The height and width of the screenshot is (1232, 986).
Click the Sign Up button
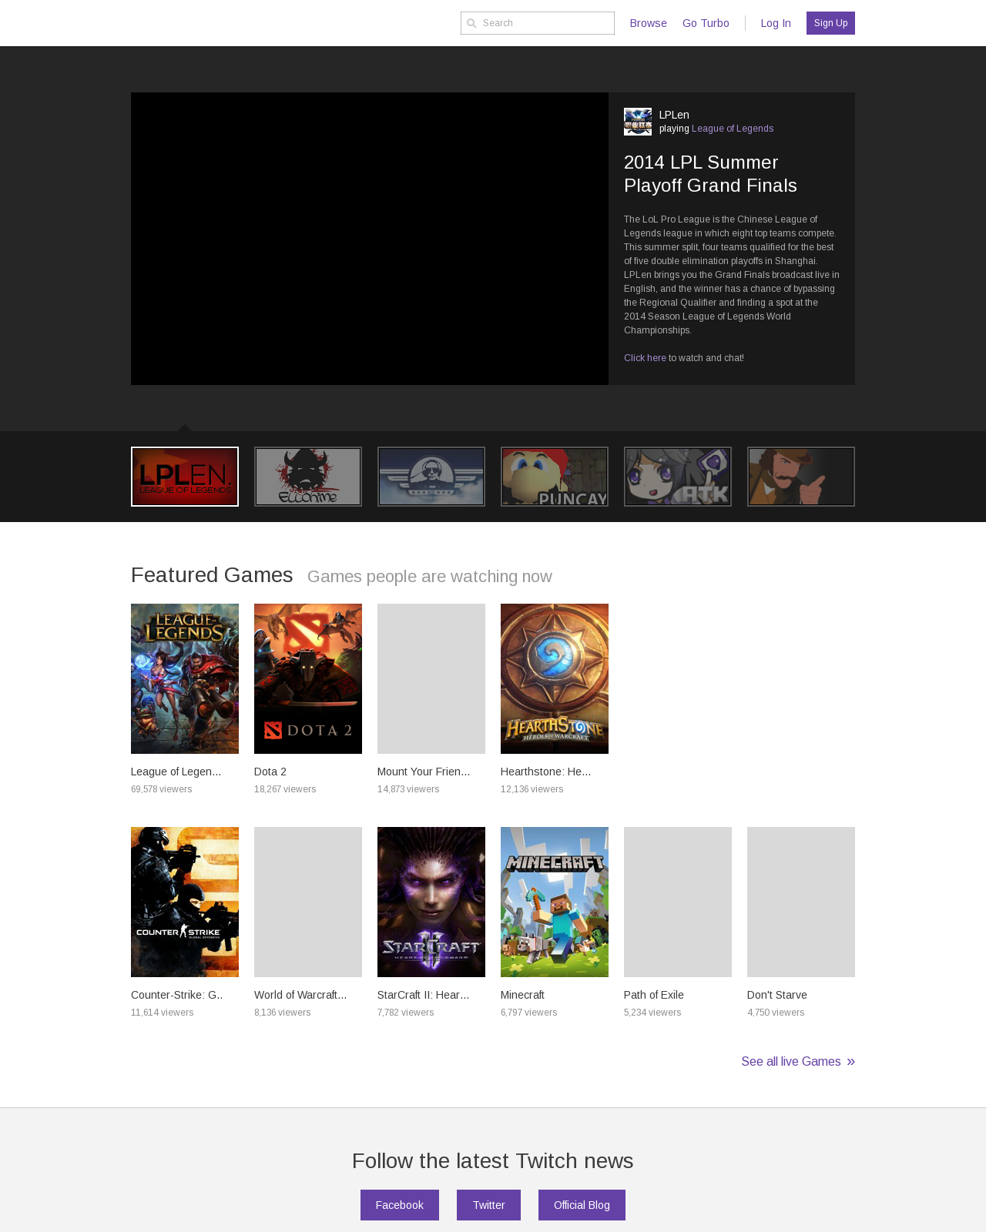tap(830, 23)
